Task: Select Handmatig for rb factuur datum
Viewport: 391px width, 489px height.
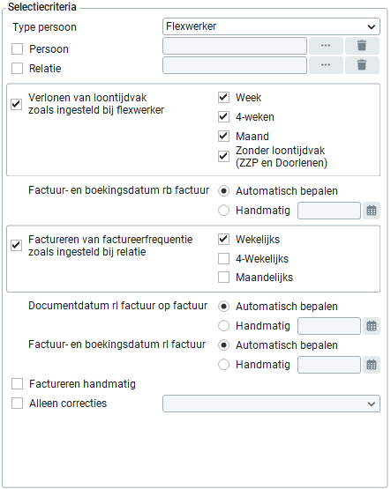Action: click(x=223, y=211)
